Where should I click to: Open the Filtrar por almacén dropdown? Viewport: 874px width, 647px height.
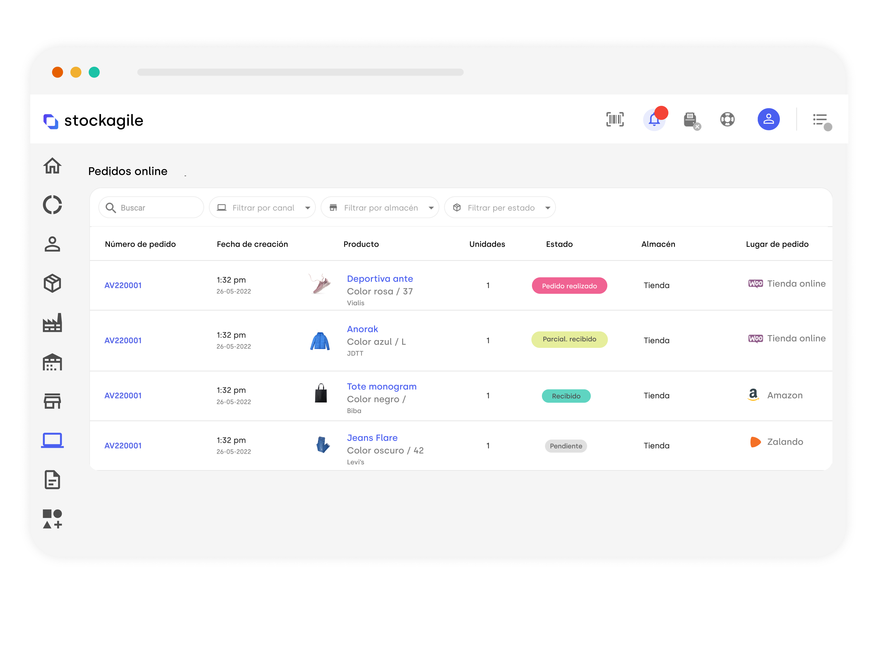point(380,207)
